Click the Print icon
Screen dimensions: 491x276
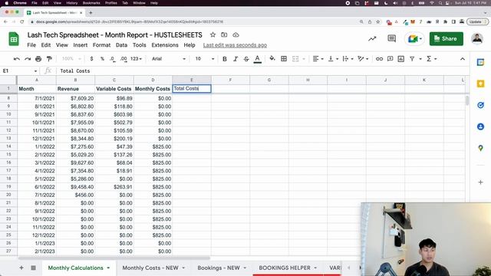point(38,59)
